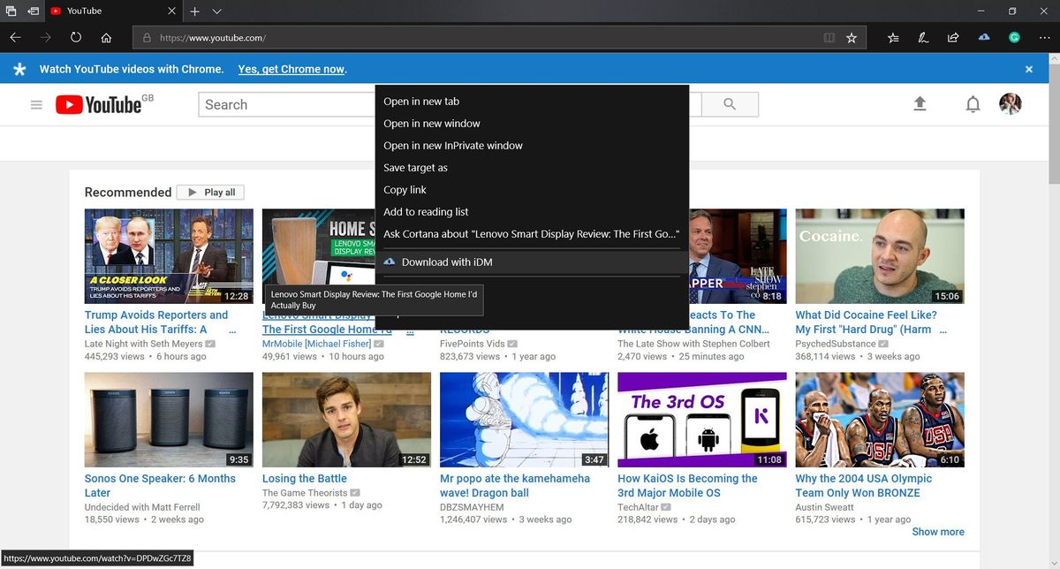This screenshot has height=569, width=1060.
Task: Add page to favorites with the star
Action: (x=852, y=37)
